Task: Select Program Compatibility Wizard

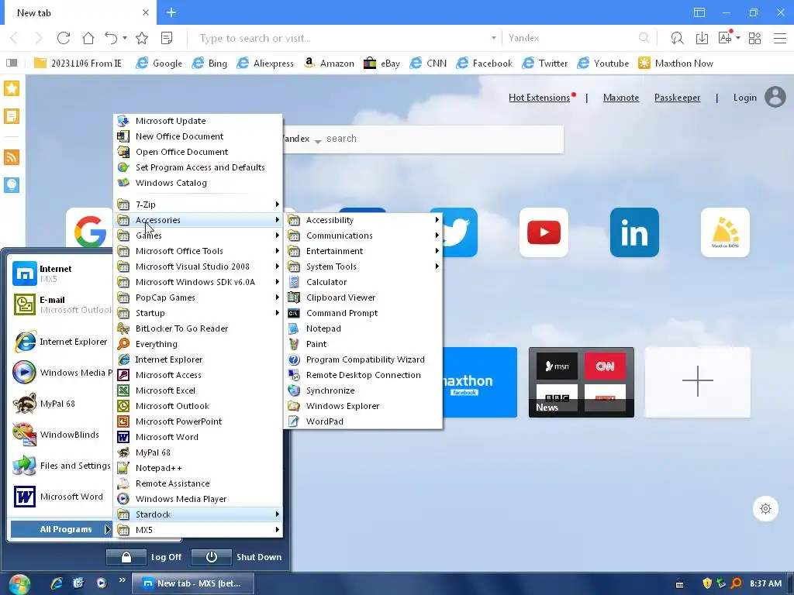Action: pyautogui.click(x=363, y=359)
